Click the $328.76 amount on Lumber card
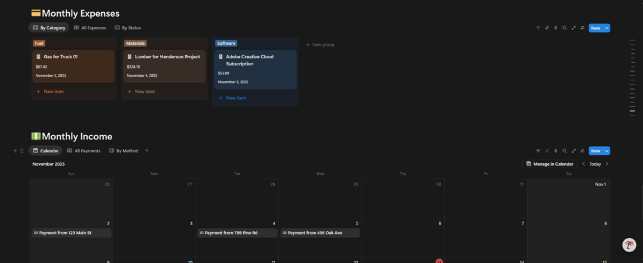Image resolution: width=643 pixels, height=263 pixels. [x=133, y=67]
